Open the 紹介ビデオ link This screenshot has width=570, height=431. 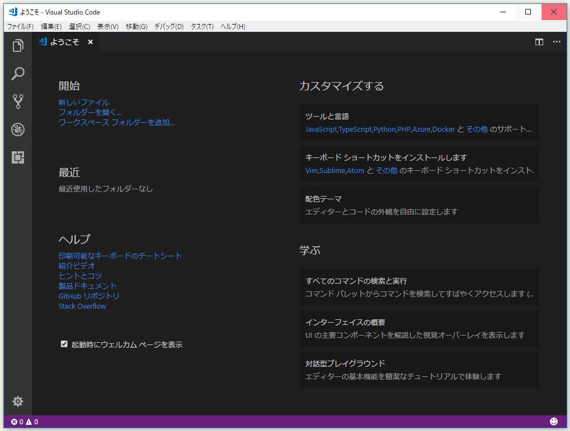pyautogui.click(x=76, y=266)
